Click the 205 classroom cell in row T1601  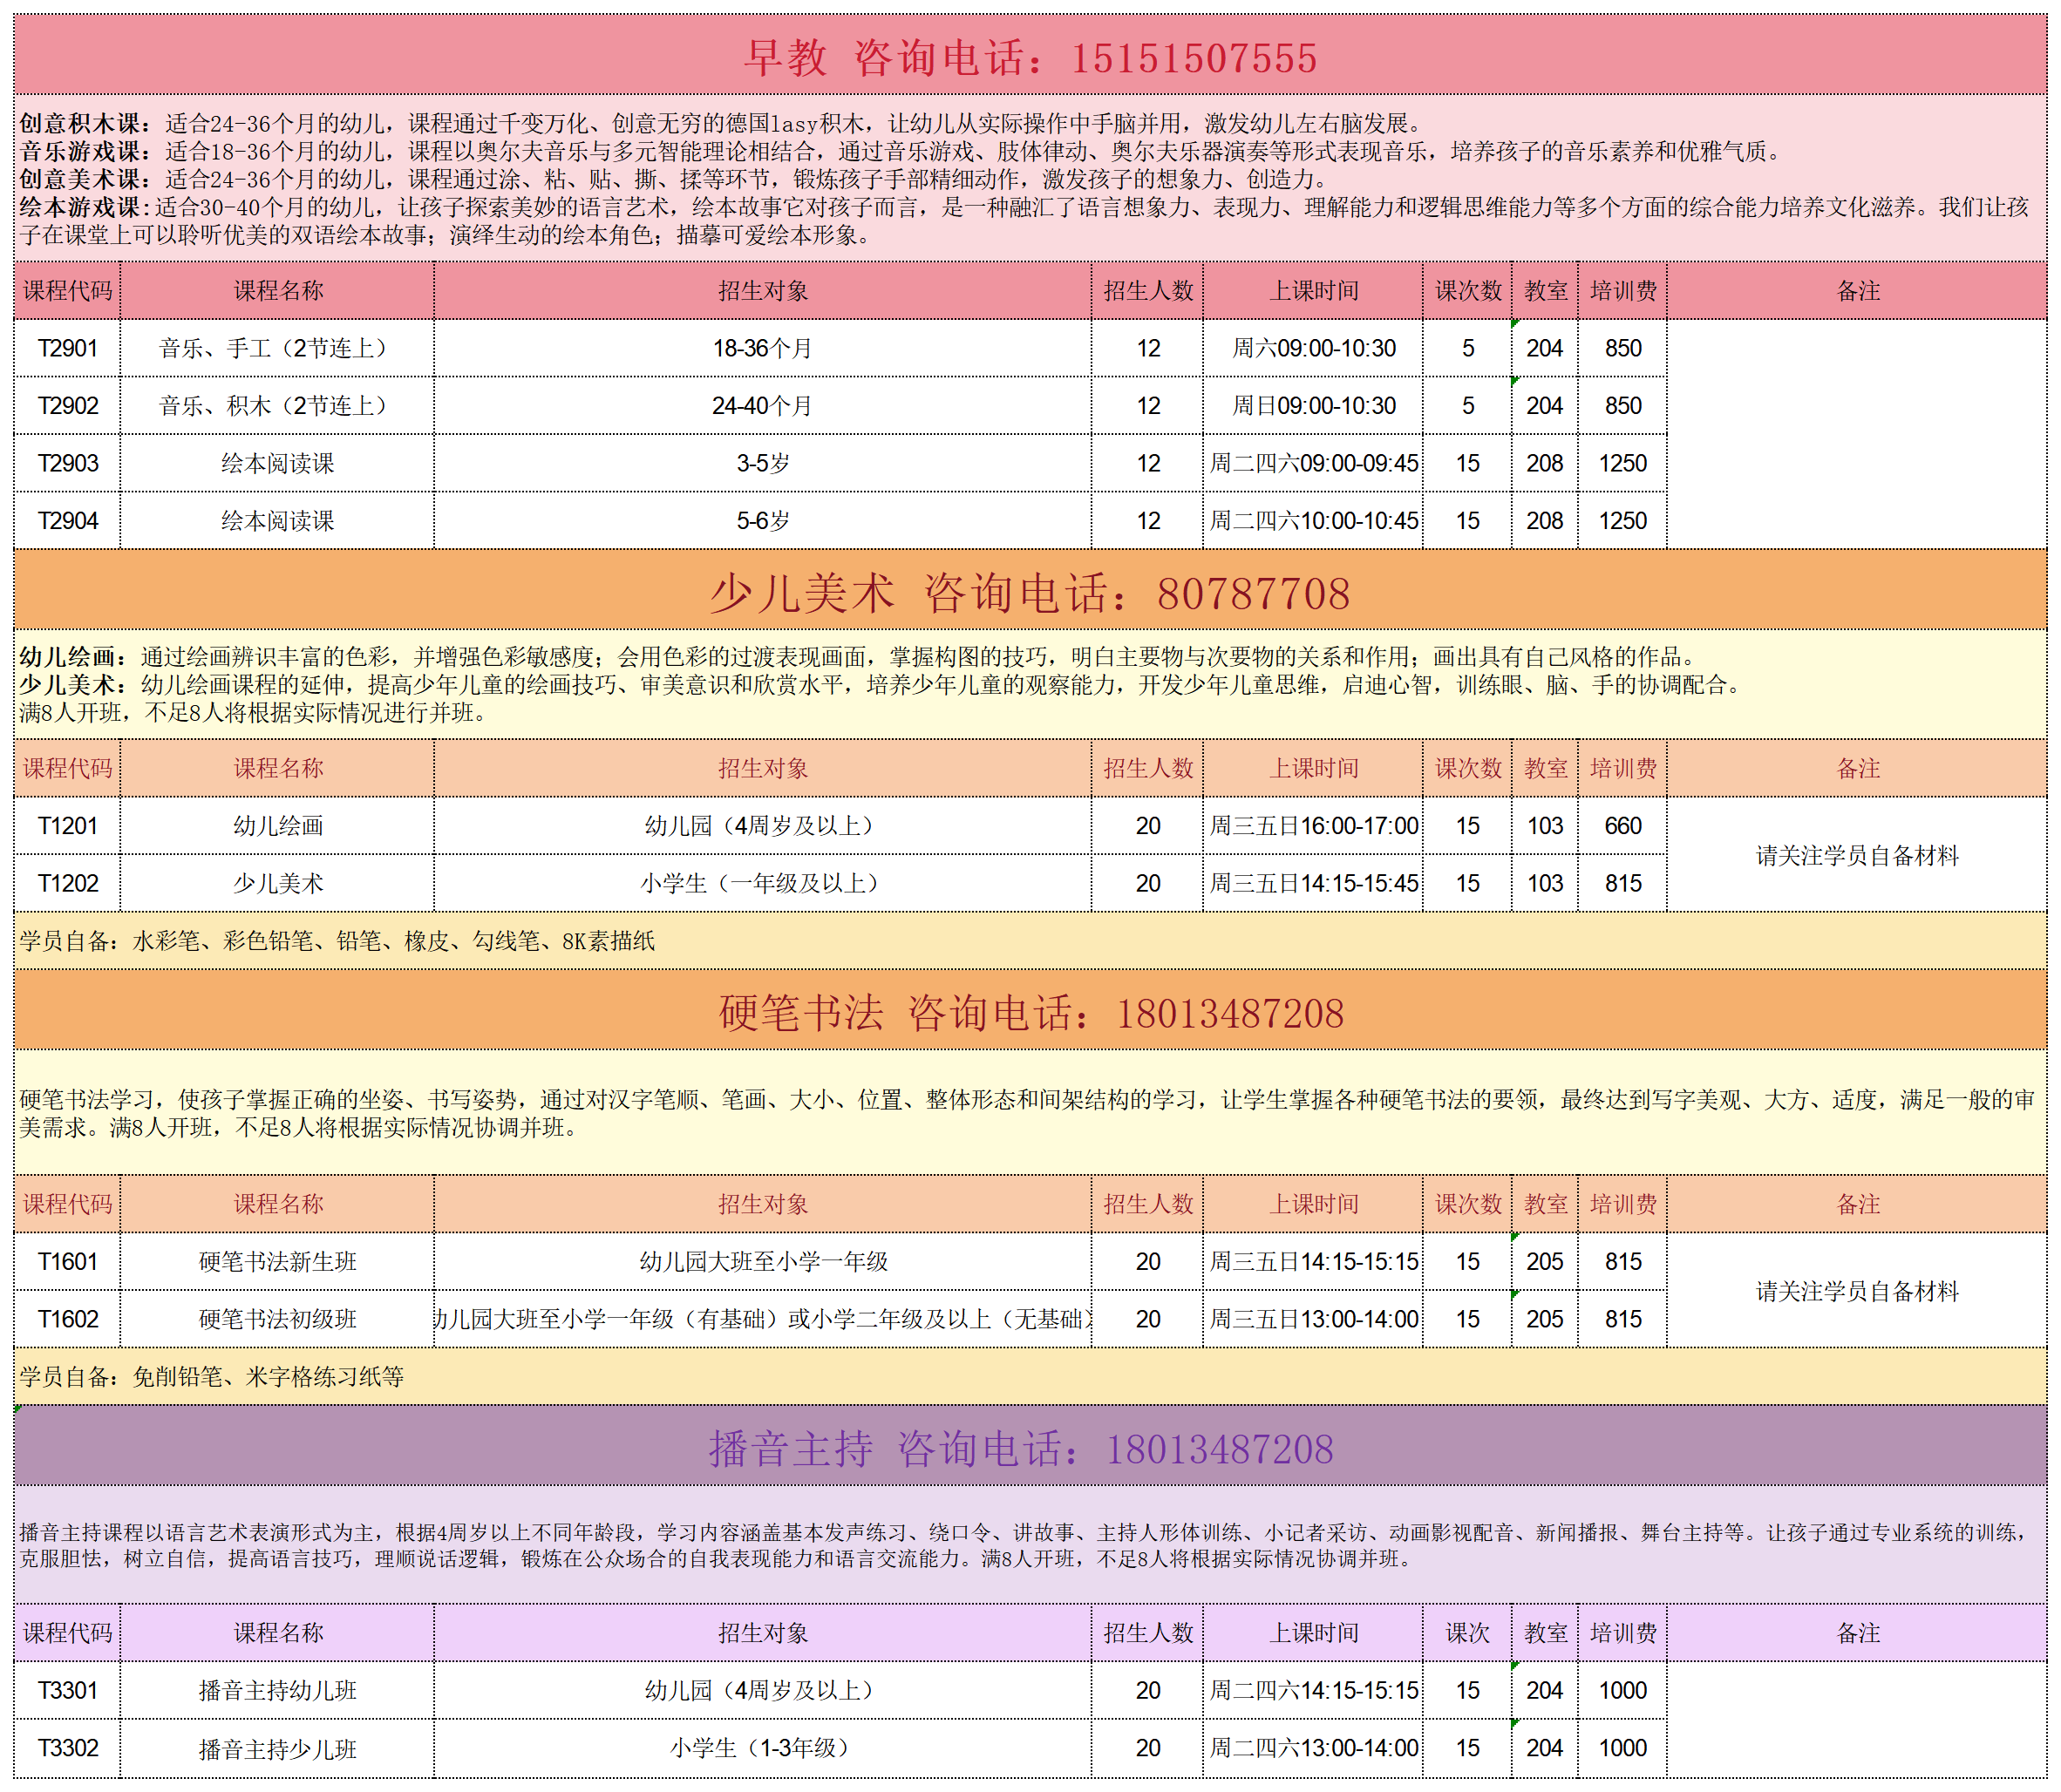(x=1545, y=1262)
